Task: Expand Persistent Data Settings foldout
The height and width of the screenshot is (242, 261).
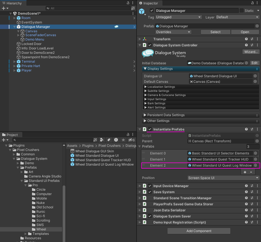Action: [x=145, y=115]
